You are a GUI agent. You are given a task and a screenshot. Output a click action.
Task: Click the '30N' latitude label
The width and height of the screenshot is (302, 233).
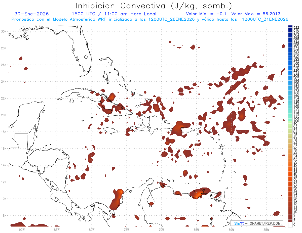(x=4, y=31)
